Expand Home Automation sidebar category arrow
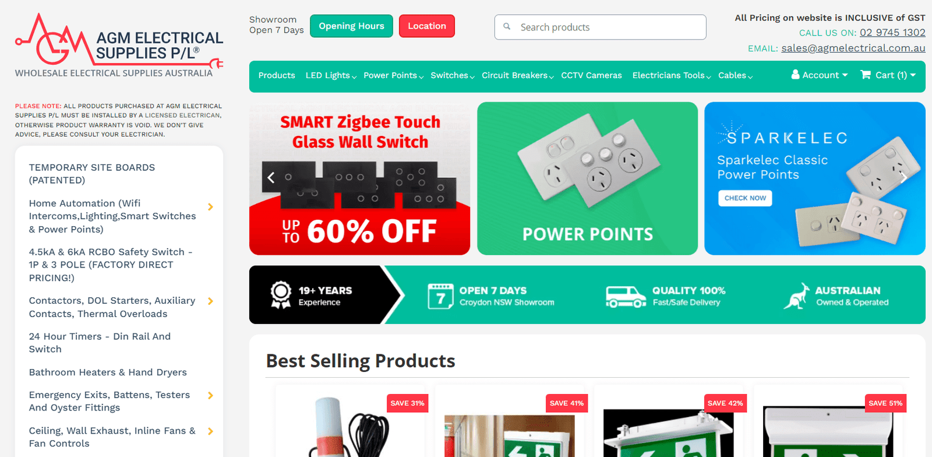This screenshot has height=457, width=932. [211, 207]
